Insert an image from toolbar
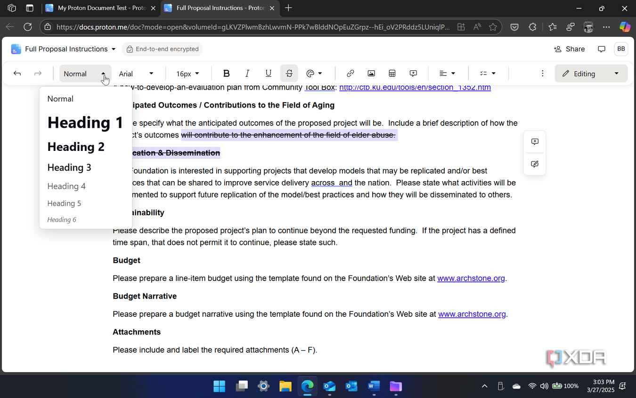The image size is (636, 398). [x=371, y=74]
